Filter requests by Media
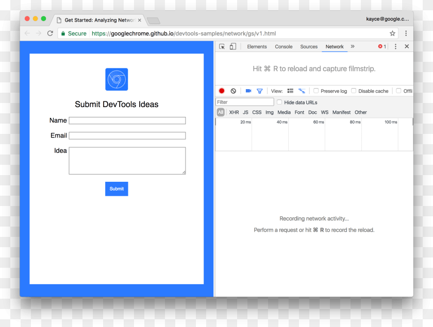 (284, 112)
